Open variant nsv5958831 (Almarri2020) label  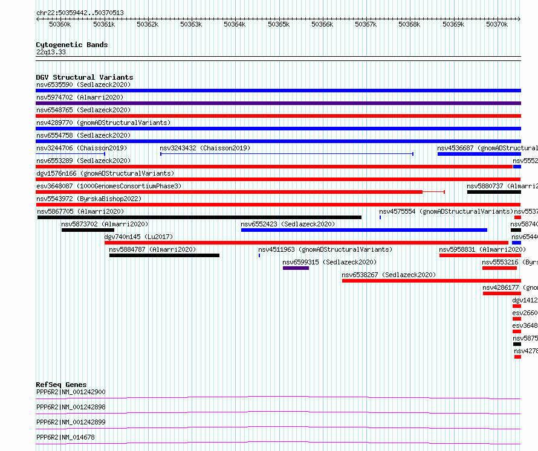coord(482,249)
